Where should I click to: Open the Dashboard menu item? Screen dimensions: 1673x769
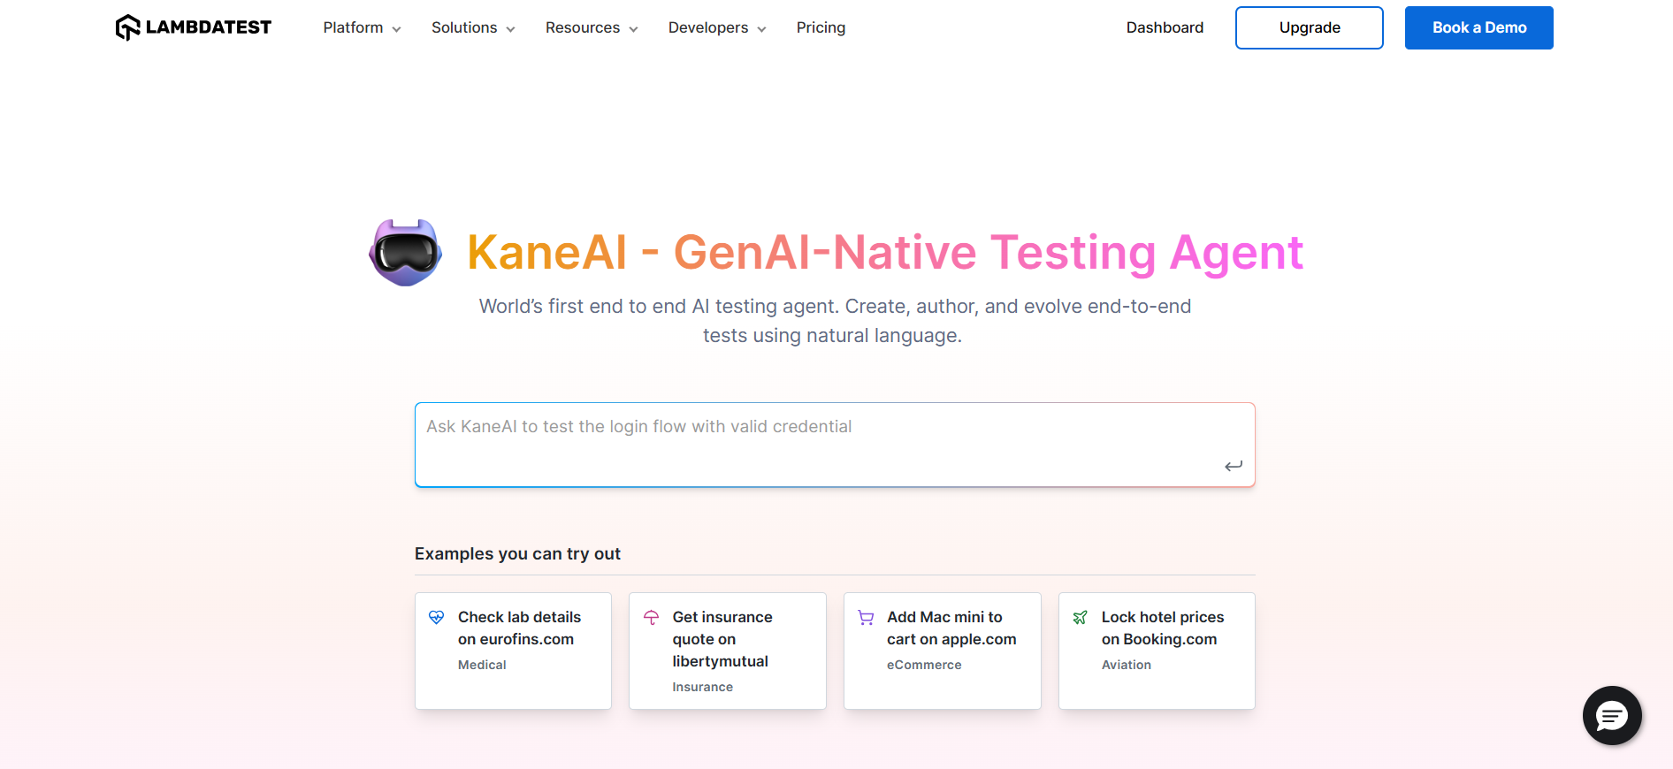tap(1165, 27)
